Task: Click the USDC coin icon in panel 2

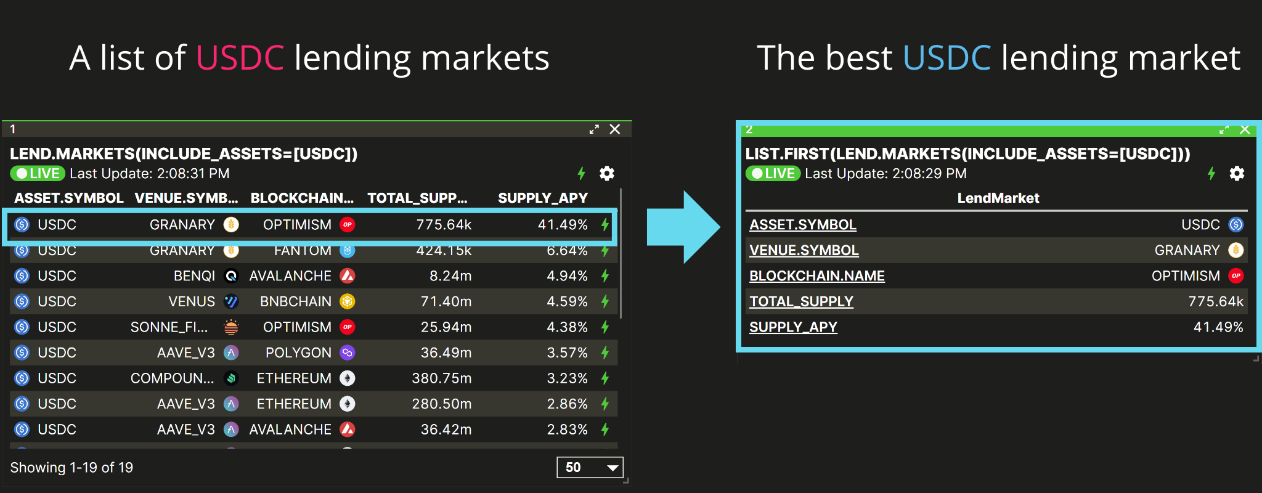Action: [1236, 225]
